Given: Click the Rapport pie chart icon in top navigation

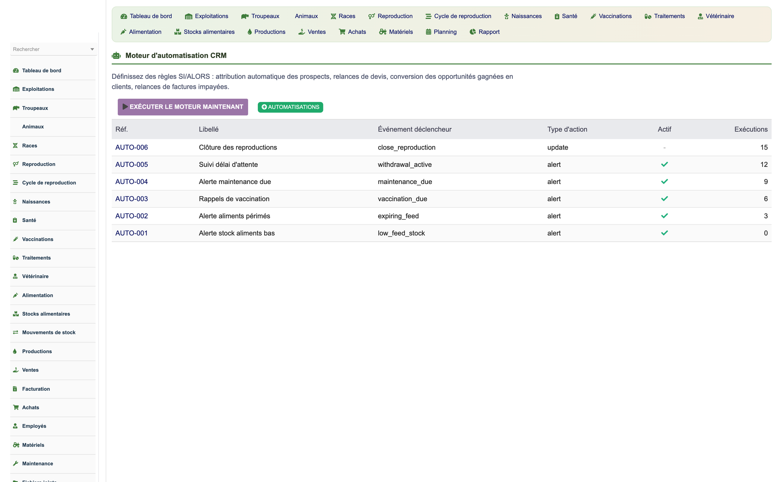Looking at the screenshot, I should (x=473, y=32).
